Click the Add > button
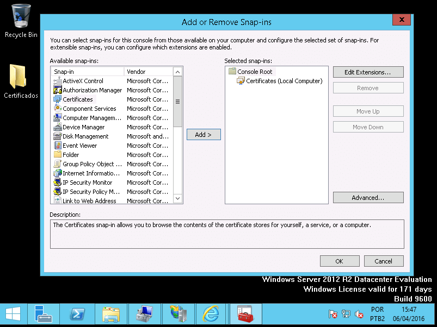437x327 pixels. click(x=204, y=135)
